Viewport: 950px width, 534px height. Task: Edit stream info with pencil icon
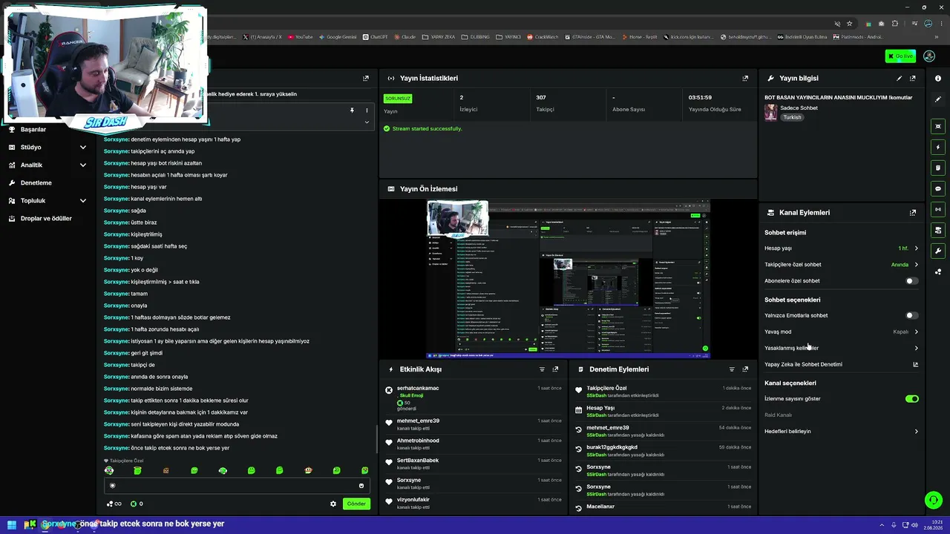[x=900, y=78]
